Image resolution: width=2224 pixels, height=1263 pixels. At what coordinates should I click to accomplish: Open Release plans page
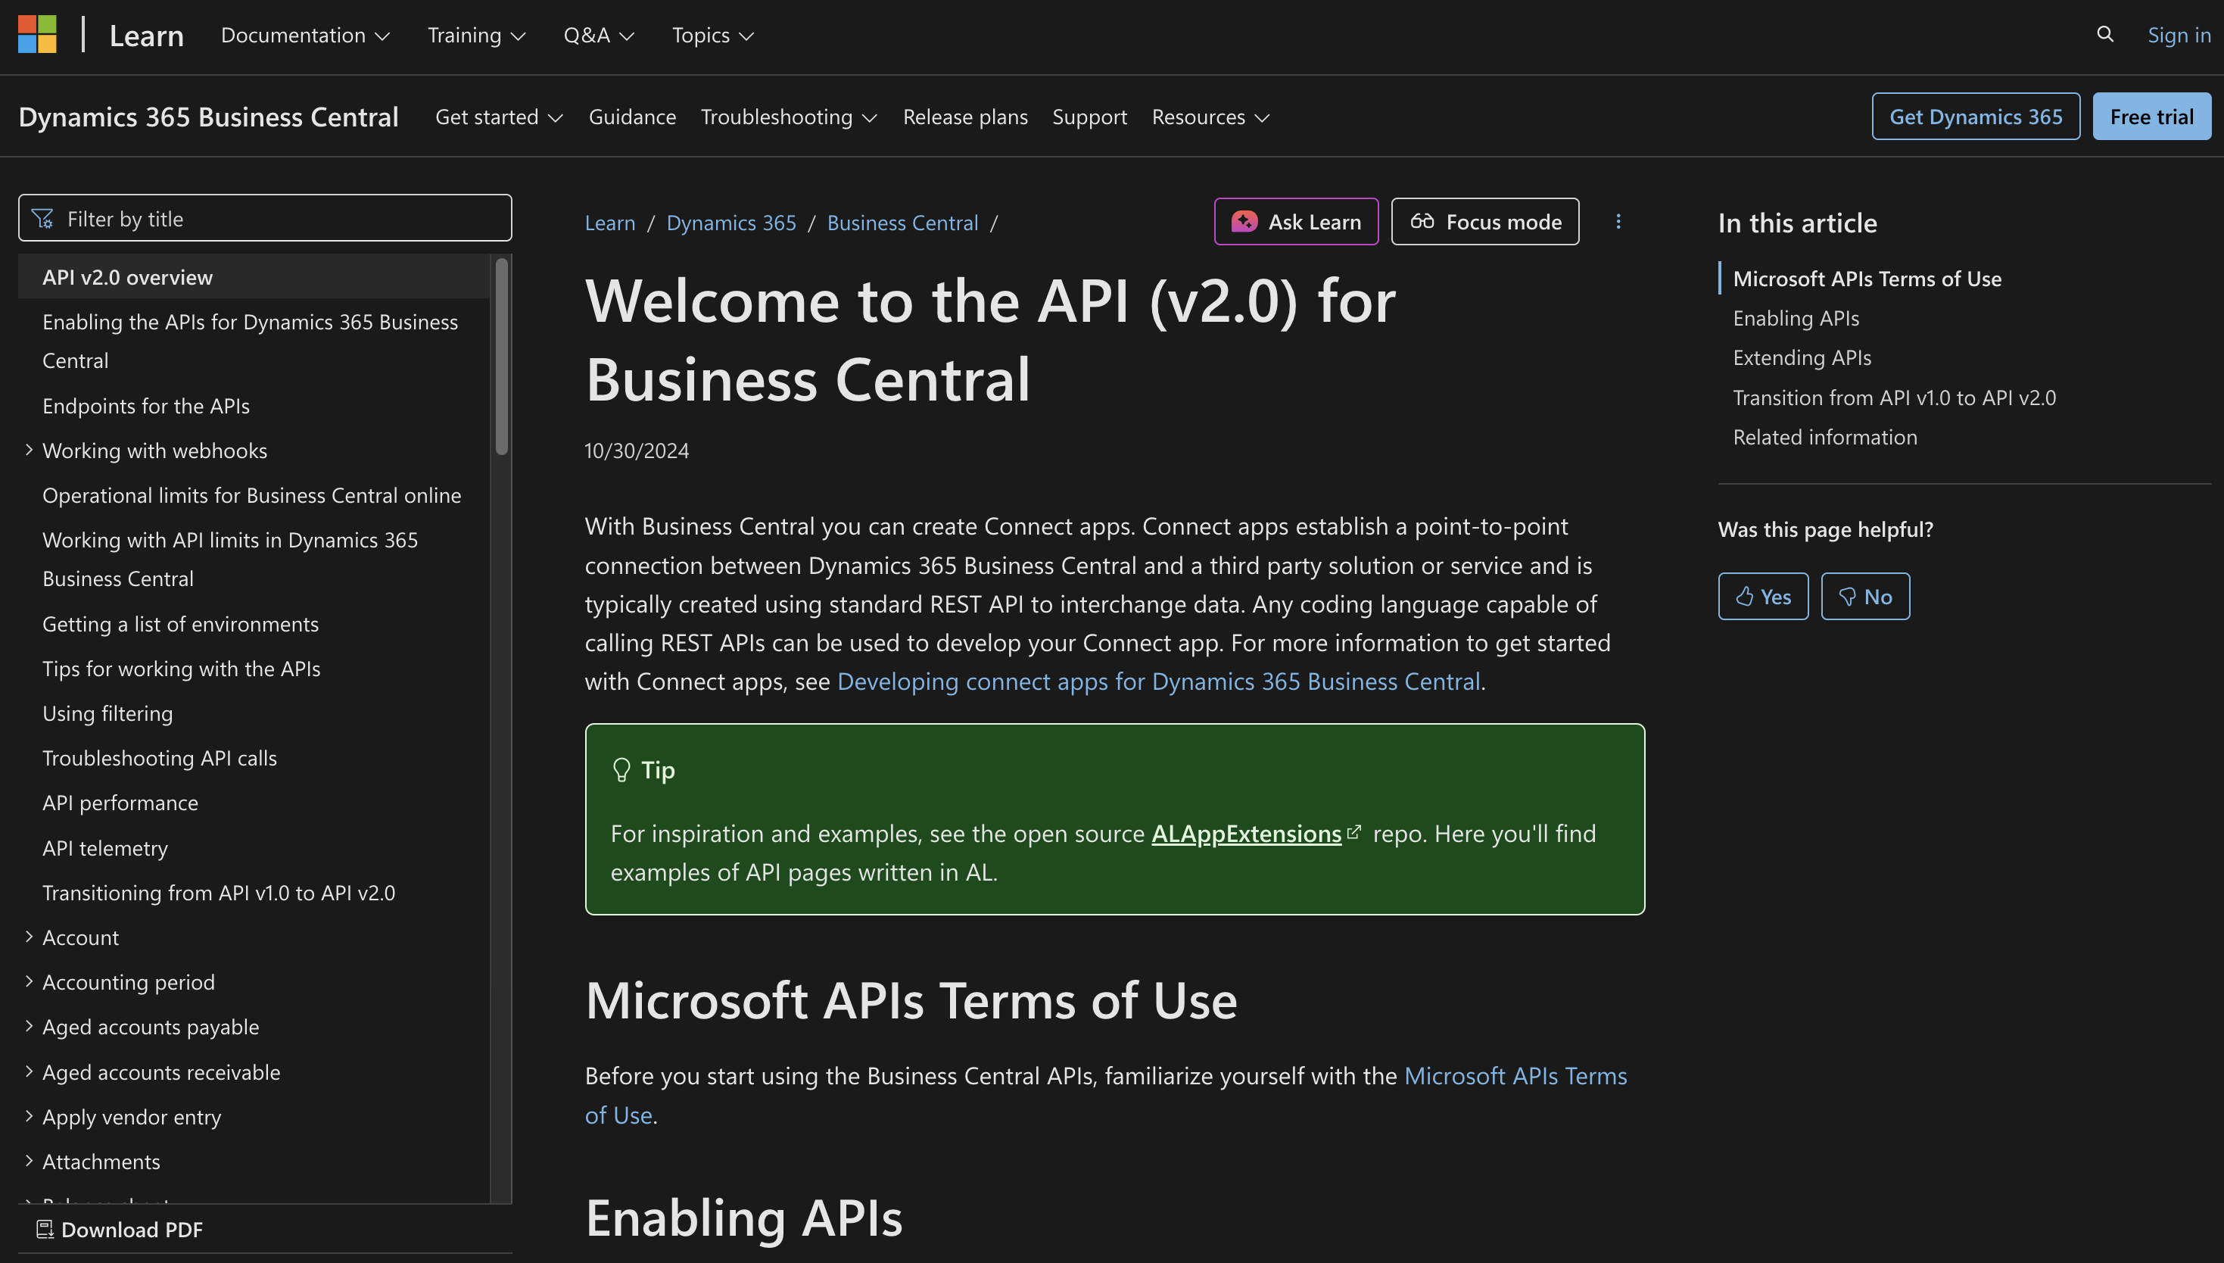pyautogui.click(x=965, y=117)
